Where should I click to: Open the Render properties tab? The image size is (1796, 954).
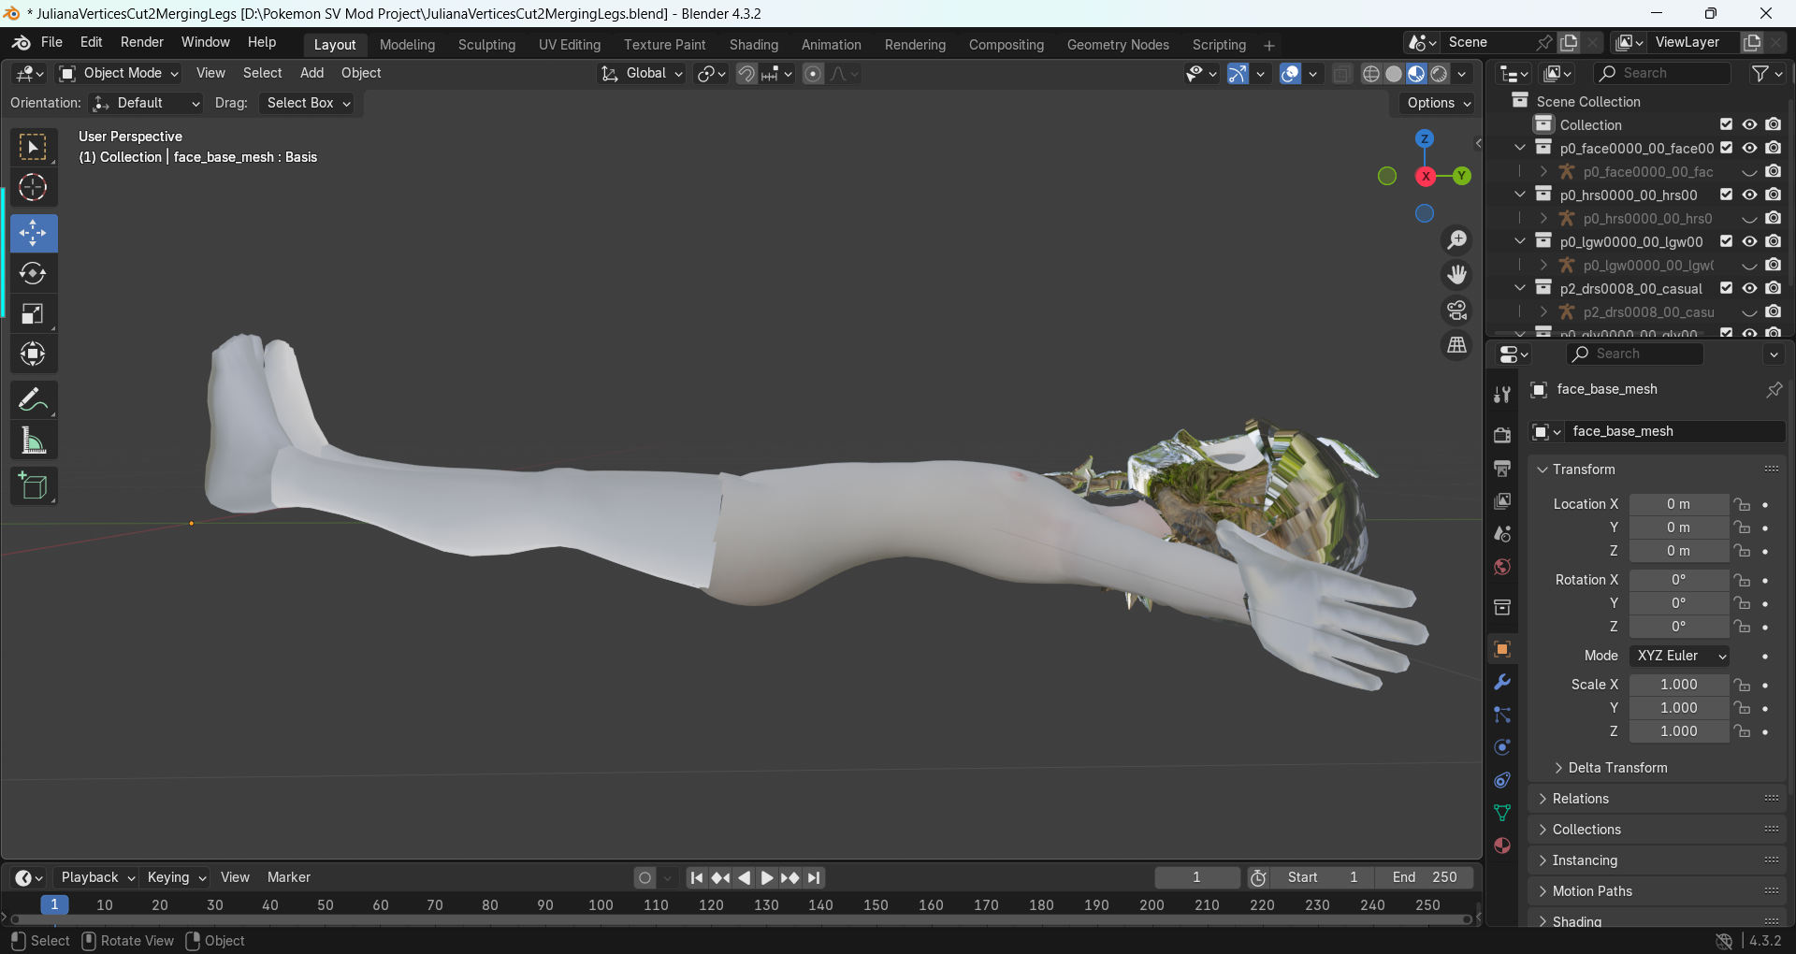1502,435
